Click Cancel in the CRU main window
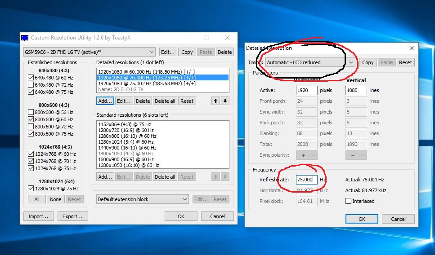The image size is (435, 255). 217,216
